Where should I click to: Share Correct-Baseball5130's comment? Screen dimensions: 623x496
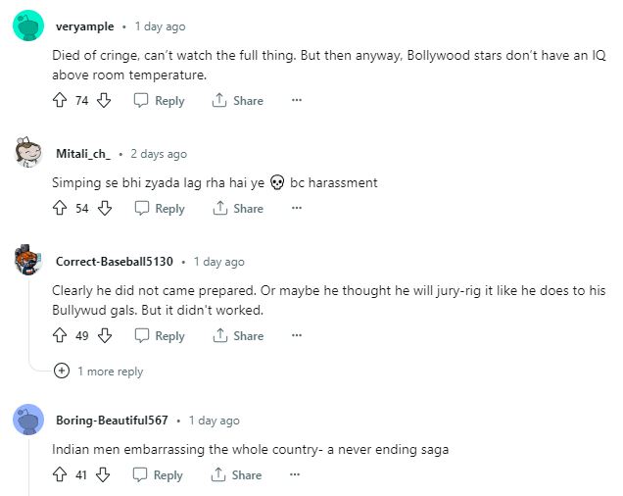point(237,335)
